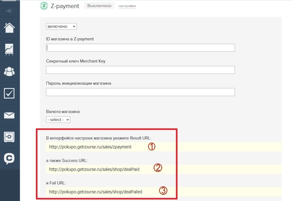Open the safe sales icon in sidebar
The image size is (292, 201).
coord(9,137)
